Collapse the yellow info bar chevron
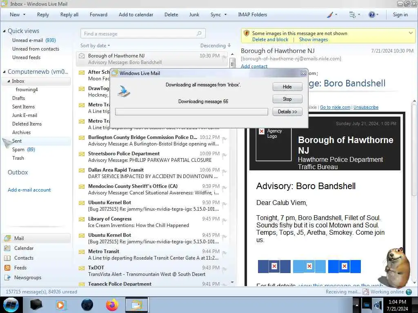 [411, 33]
